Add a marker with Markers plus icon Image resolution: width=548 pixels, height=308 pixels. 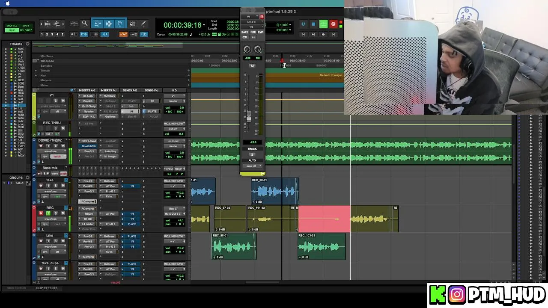click(x=188, y=80)
